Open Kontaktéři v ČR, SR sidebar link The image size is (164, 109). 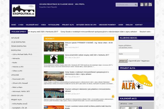coord(19,108)
